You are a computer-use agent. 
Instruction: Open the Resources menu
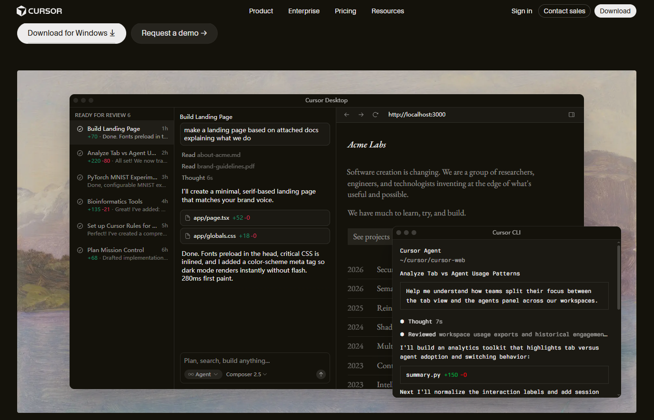pos(388,11)
